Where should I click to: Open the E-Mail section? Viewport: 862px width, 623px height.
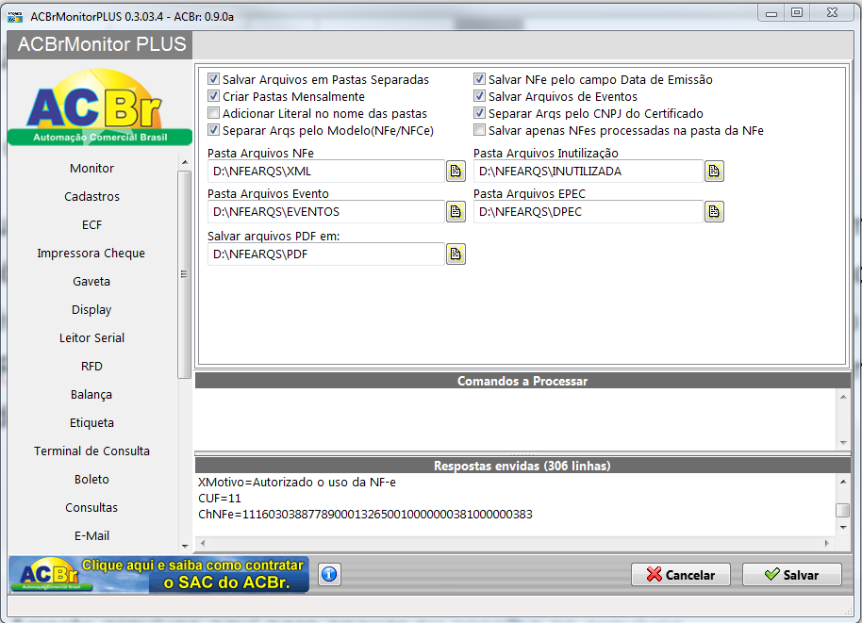click(x=91, y=536)
